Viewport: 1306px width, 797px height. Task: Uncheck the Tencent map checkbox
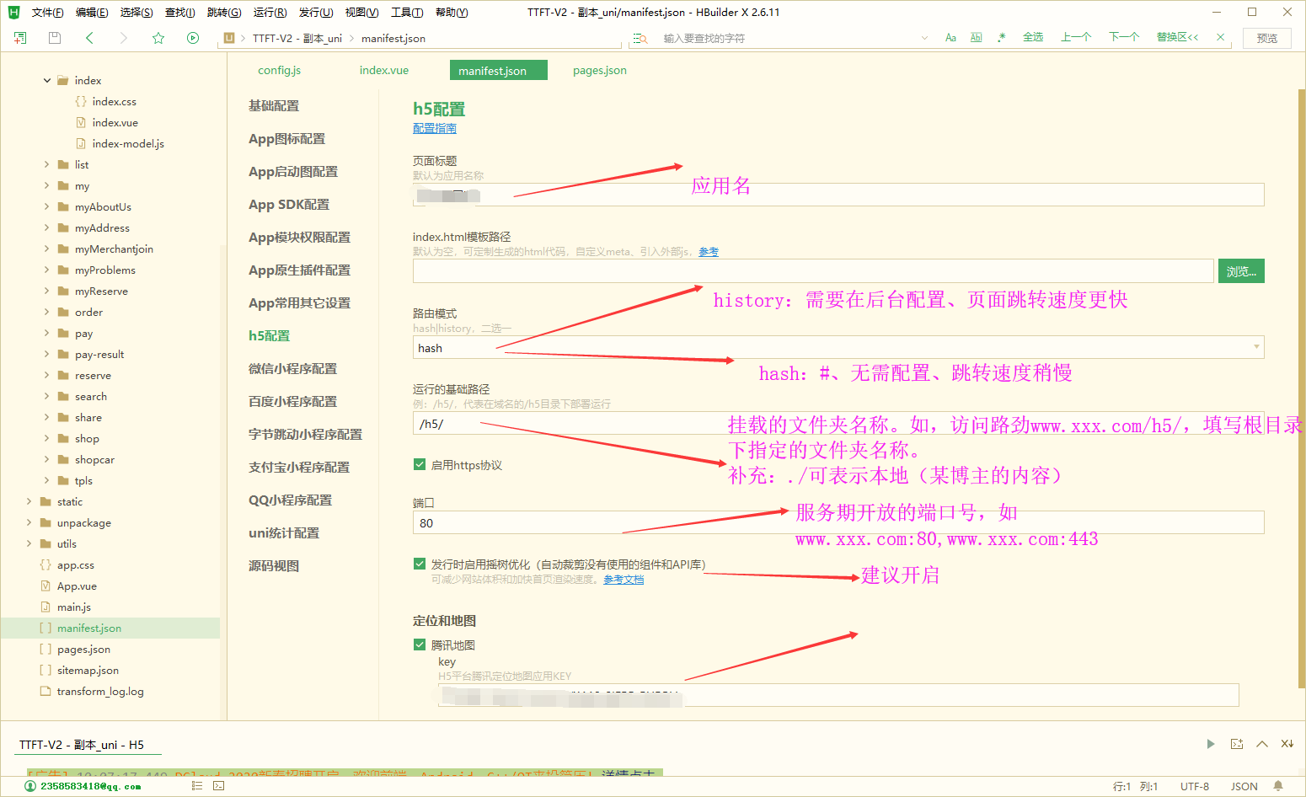420,645
